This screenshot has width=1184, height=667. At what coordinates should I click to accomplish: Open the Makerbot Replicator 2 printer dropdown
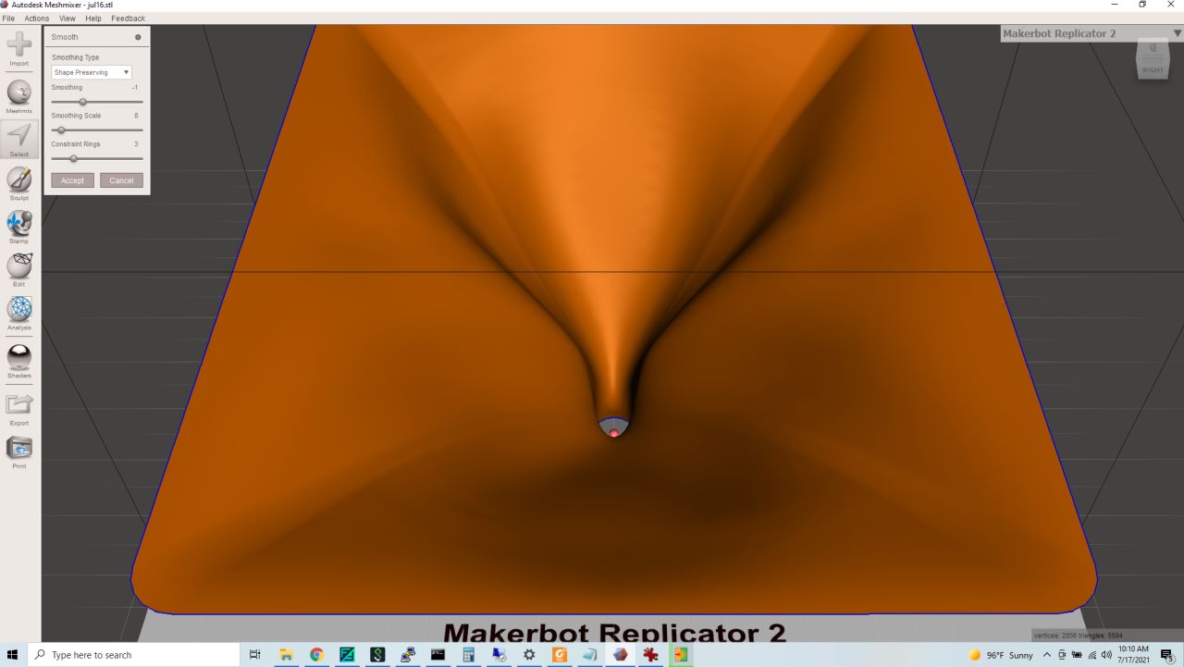(x=1091, y=33)
